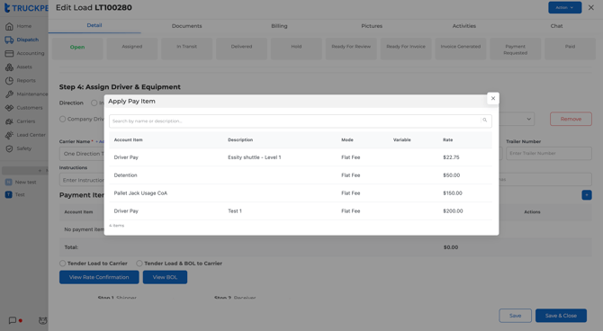The width and height of the screenshot is (603, 331).
Task: Click the Mode column header
Action: click(x=347, y=140)
